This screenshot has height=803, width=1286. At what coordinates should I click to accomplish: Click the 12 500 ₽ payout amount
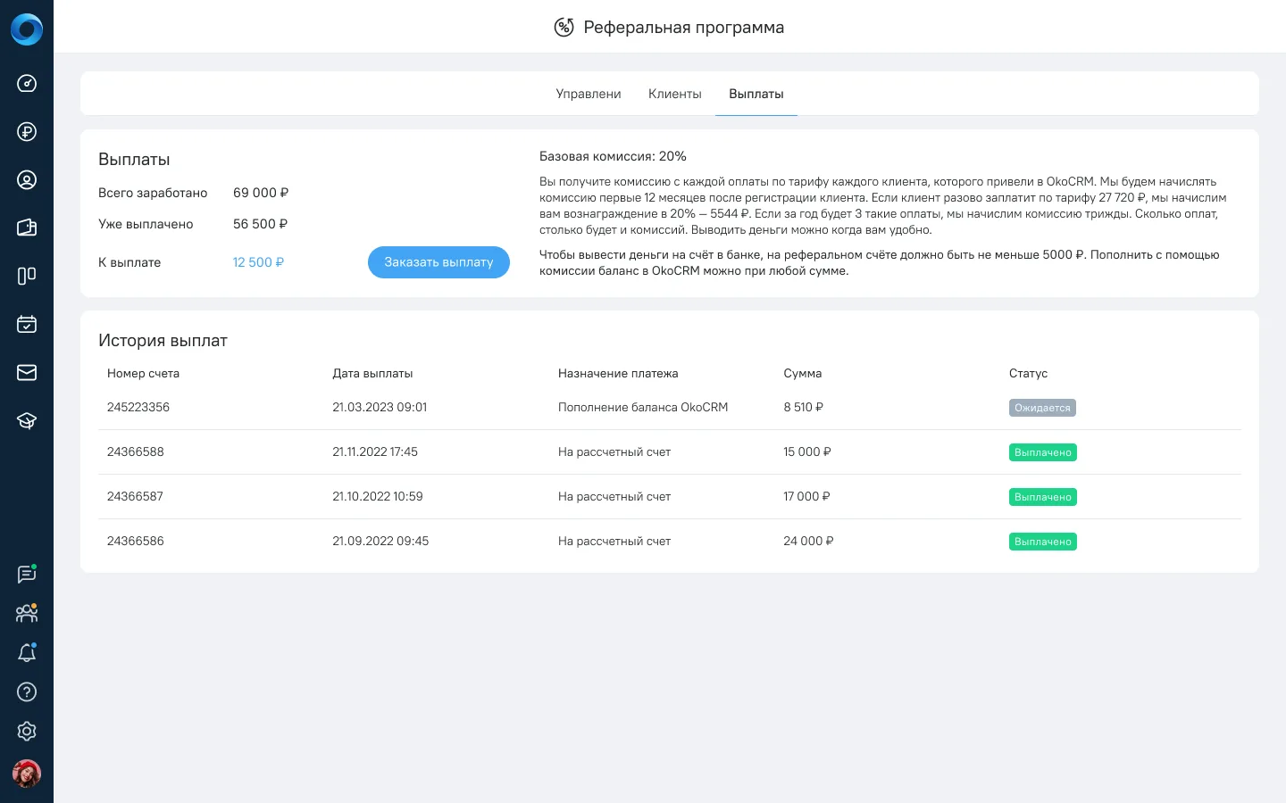(x=258, y=262)
